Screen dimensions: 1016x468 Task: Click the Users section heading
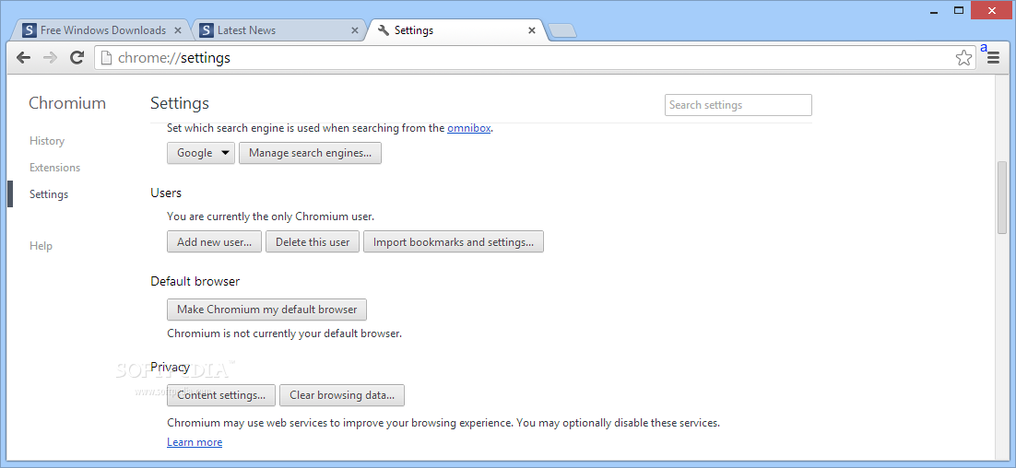pyautogui.click(x=166, y=193)
